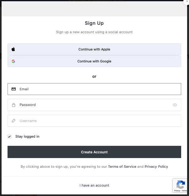The image size is (189, 196).
Task: Choose Continue with Apple button
Action: click(x=94, y=49)
